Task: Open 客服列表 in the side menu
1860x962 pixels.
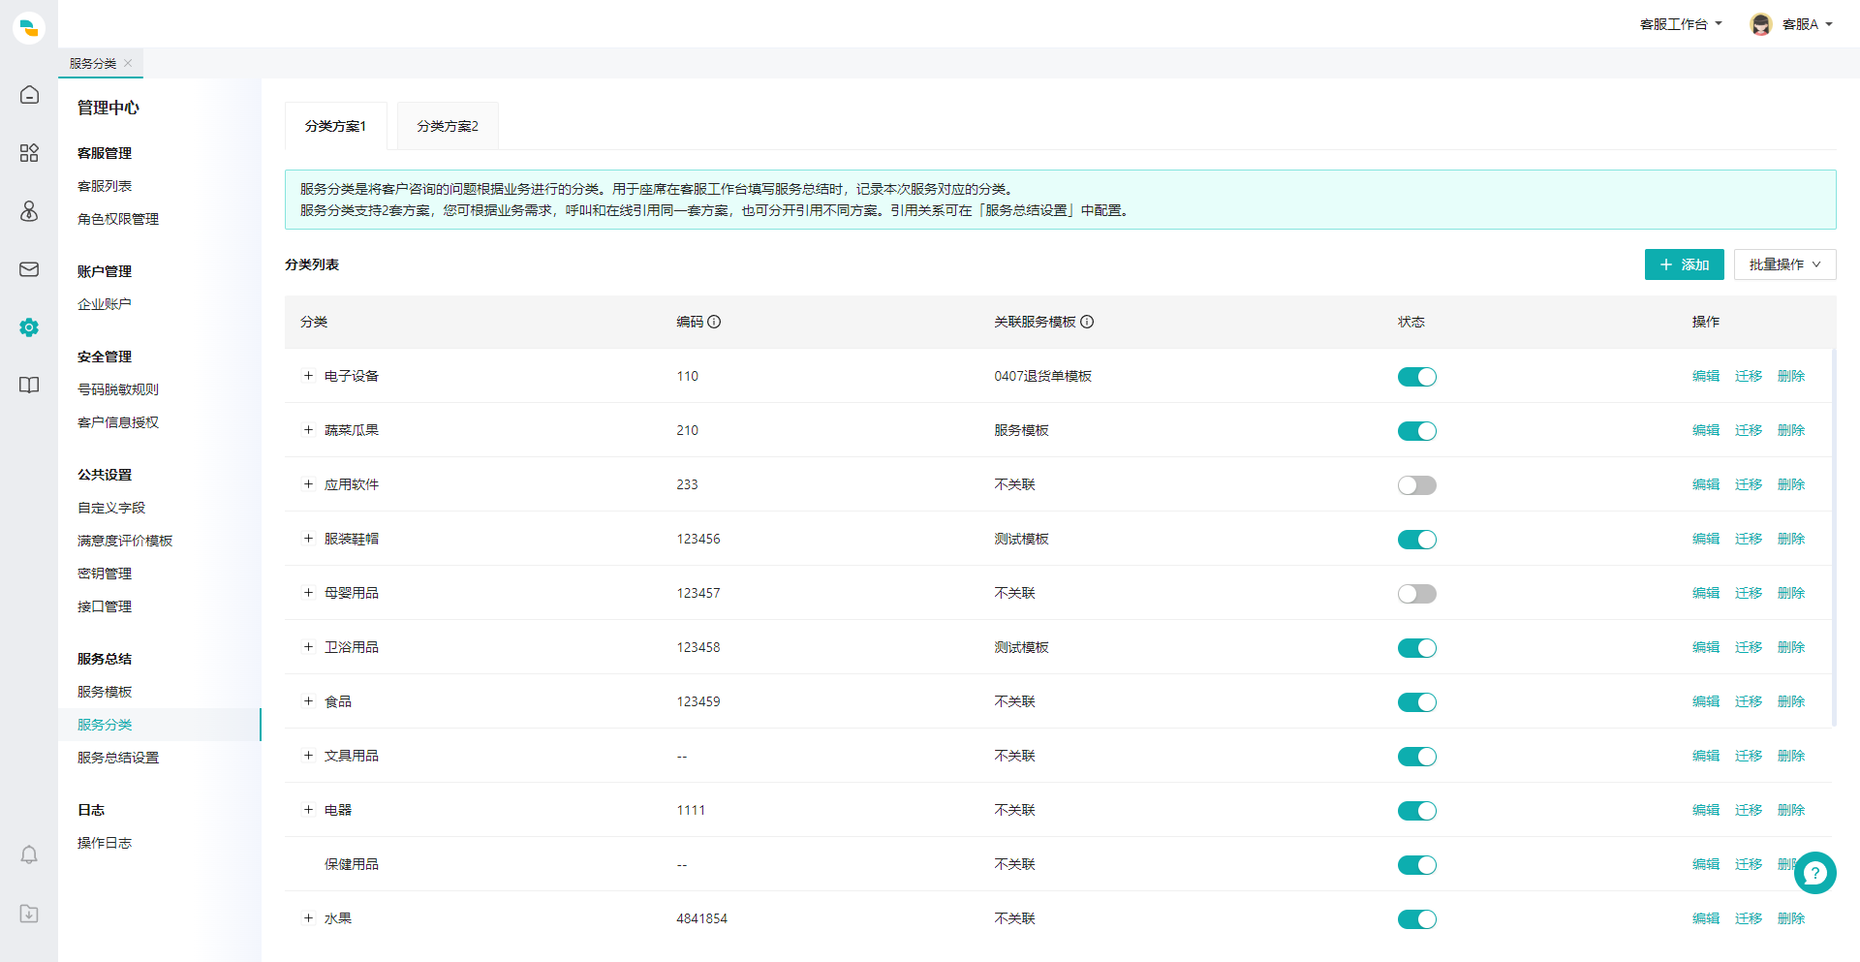Action: pos(105,186)
